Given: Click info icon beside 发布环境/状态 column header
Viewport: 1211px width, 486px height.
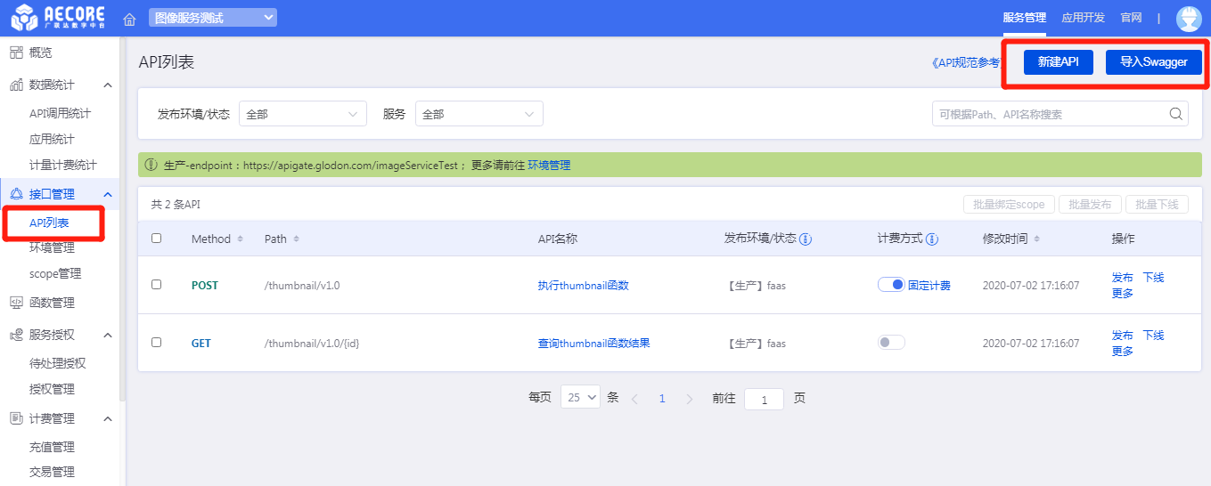Looking at the screenshot, I should tap(805, 239).
